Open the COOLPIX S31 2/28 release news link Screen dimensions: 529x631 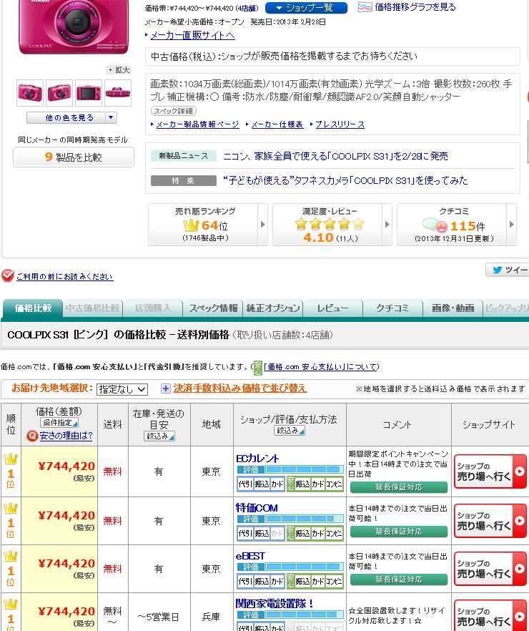click(335, 156)
